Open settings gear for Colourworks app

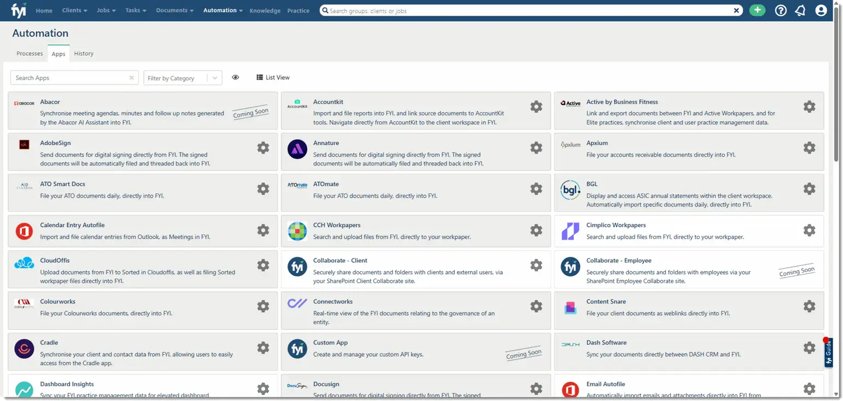[x=263, y=306]
